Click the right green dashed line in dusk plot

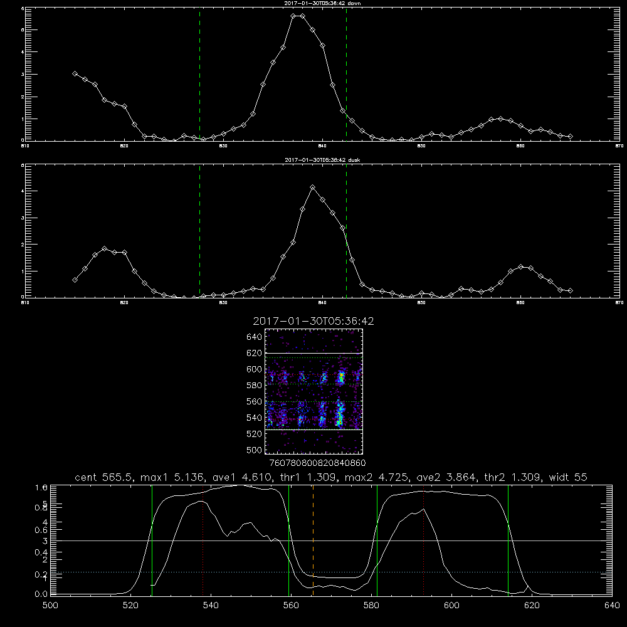346,231
